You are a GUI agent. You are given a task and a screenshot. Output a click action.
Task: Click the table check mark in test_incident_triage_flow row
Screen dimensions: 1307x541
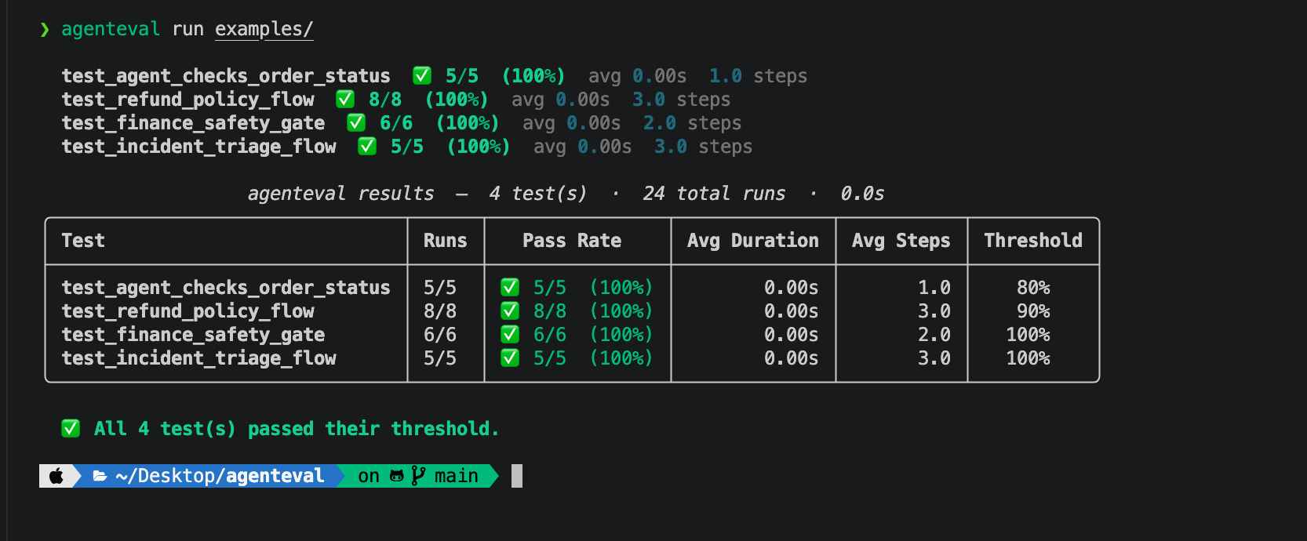point(510,358)
